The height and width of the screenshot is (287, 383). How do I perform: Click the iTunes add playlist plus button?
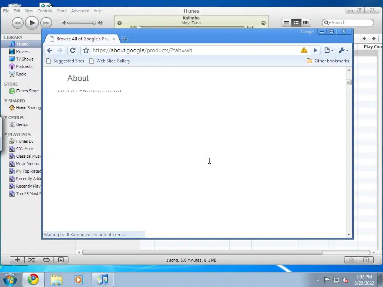tap(17, 260)
